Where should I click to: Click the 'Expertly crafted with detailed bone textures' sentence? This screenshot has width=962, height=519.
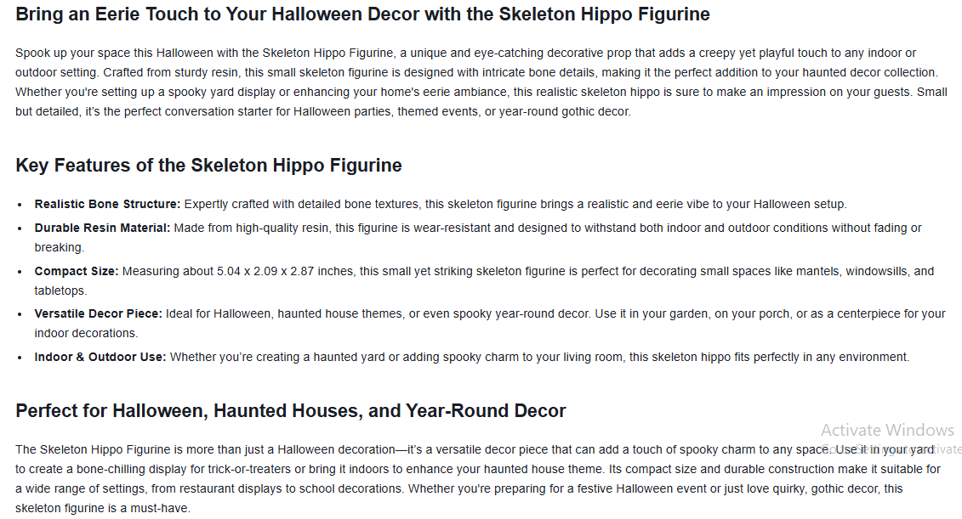(515, 204)
